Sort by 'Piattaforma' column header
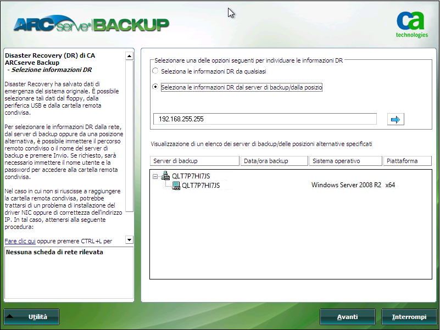This screenshot has height=330, width=440. (x=407, y=161)
